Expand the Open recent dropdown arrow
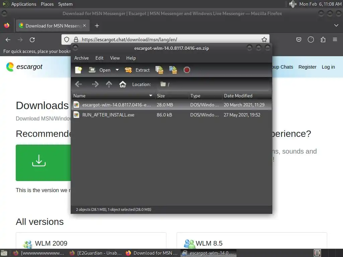343x257 pixels. pos(117,70)
